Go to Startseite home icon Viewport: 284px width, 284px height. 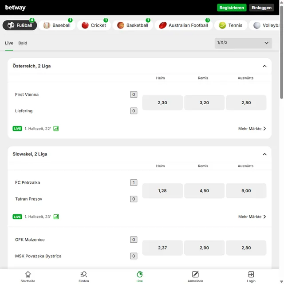tap(28, 276)
